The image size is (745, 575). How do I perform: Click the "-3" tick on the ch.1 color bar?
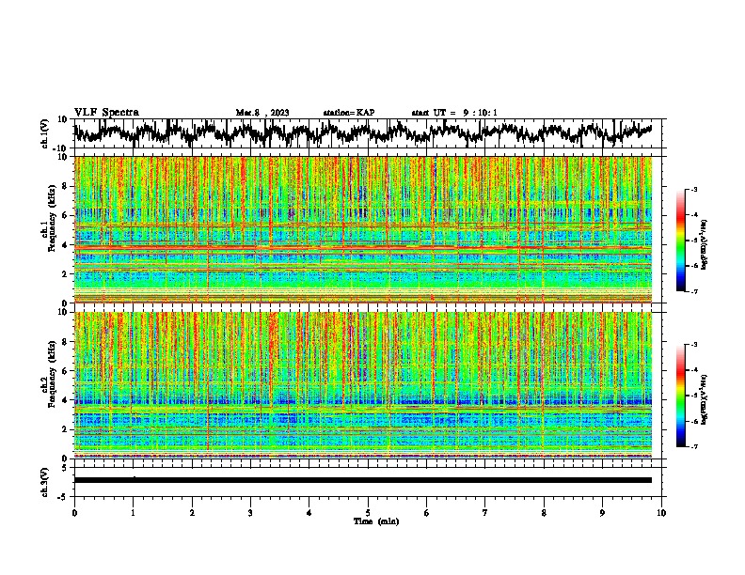click(694, 189)
